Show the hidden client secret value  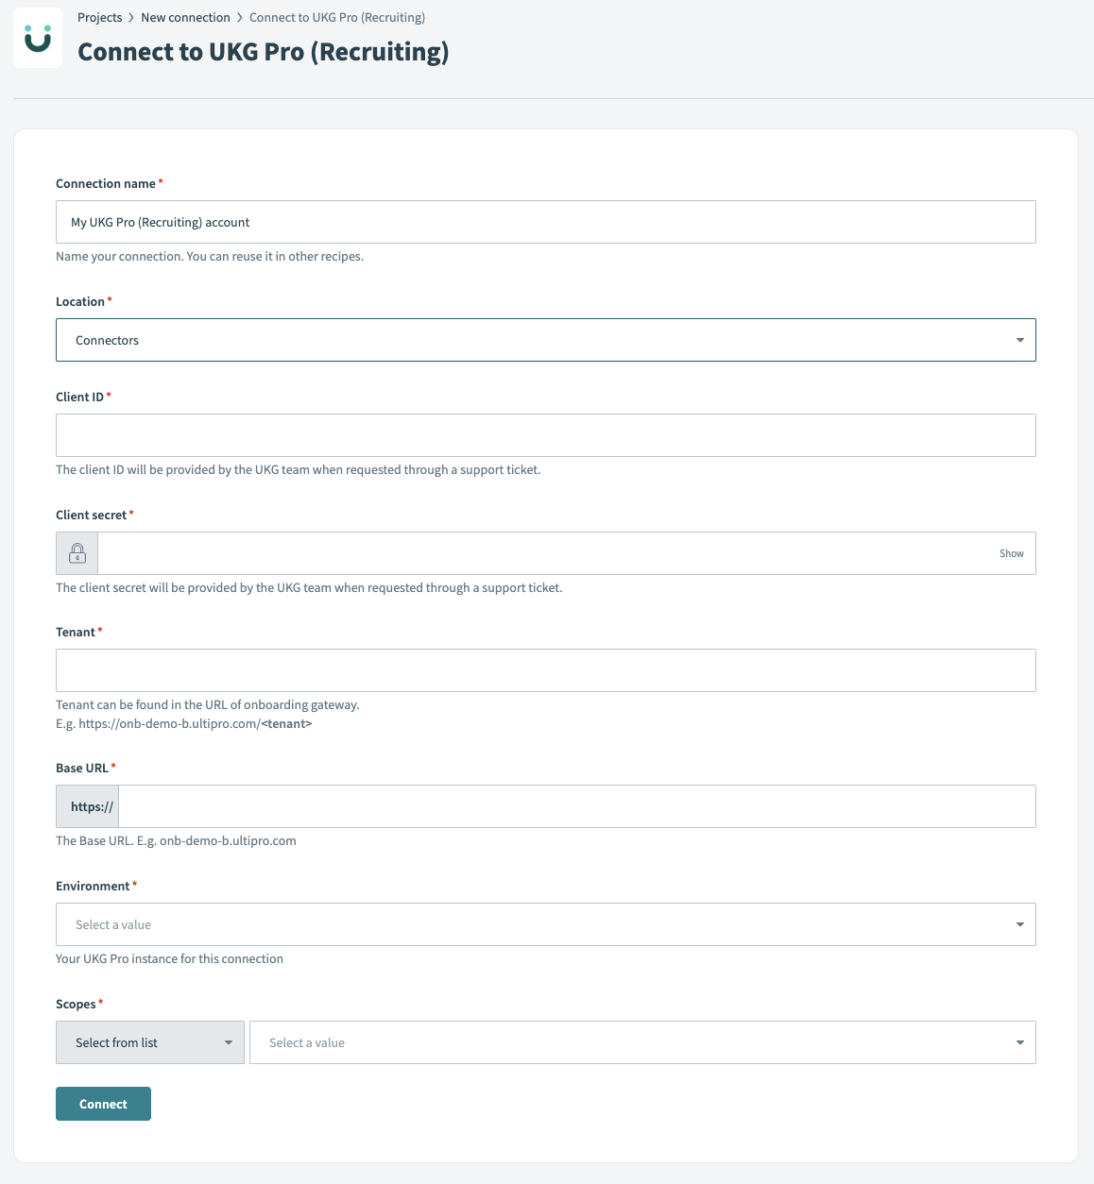1011,553
